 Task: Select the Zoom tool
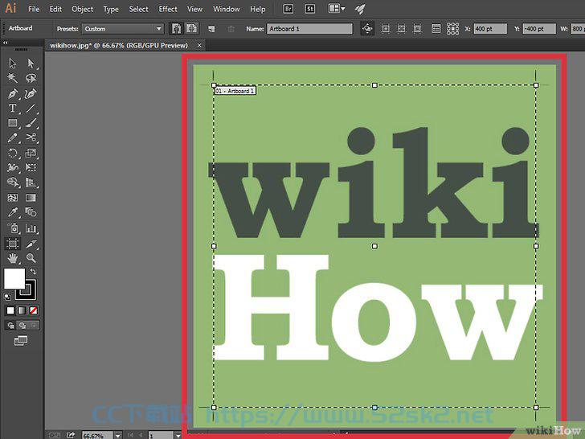(31, 258)
